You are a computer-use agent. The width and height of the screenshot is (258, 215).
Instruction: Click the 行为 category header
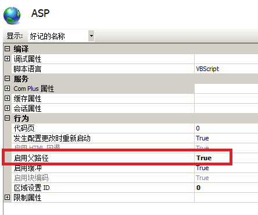pyautogui.click(x=21, y=118)
